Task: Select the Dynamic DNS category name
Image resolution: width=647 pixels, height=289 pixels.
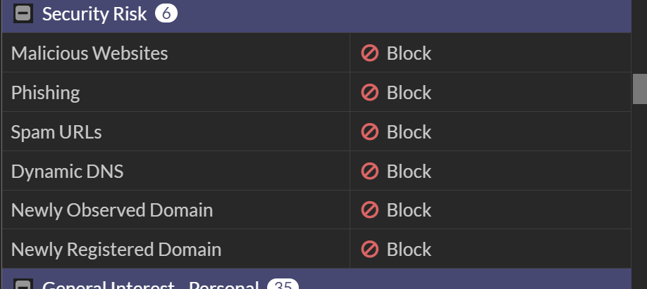Action: pos(68,172)
